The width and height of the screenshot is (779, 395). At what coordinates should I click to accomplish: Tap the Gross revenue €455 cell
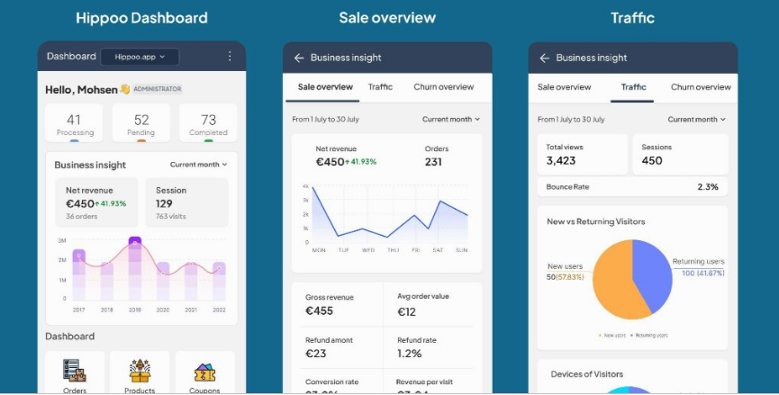point(340,305)
